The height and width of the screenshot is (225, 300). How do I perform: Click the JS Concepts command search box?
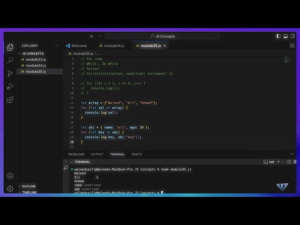point(162,36)
